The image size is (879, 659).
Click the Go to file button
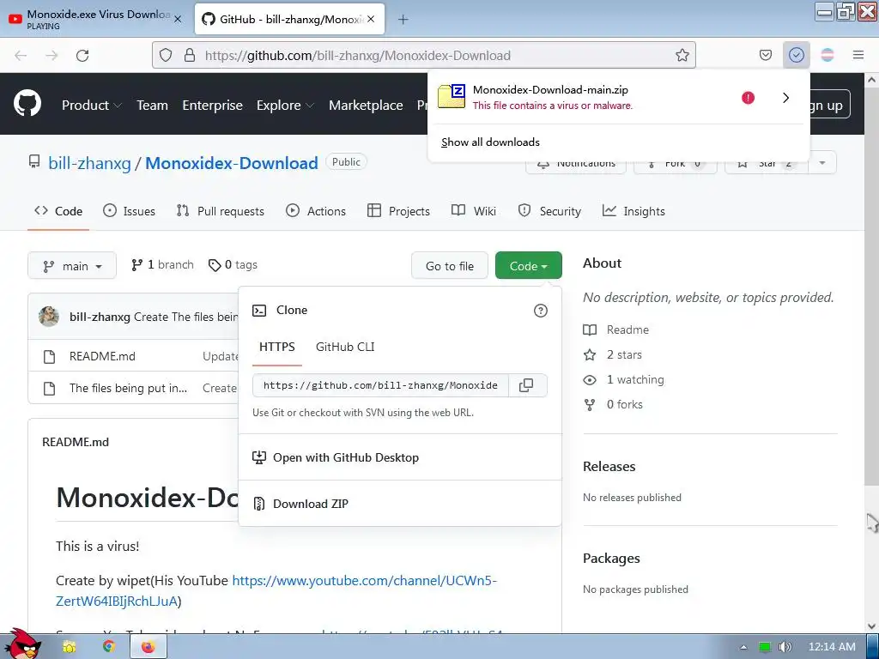click(x=450, y=266)
